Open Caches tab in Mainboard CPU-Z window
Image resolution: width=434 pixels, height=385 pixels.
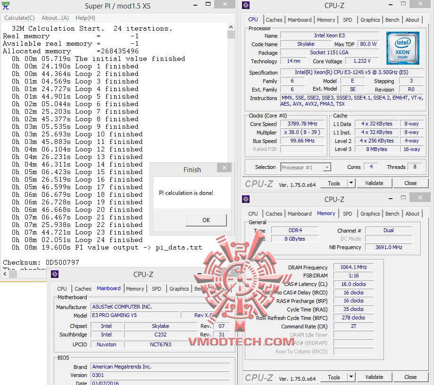[83, 289]
